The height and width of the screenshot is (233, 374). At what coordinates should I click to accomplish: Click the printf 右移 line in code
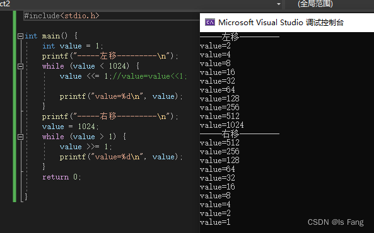110,116
